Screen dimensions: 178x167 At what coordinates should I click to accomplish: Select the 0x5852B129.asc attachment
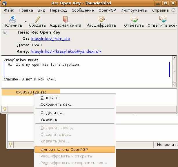(31, 92)
